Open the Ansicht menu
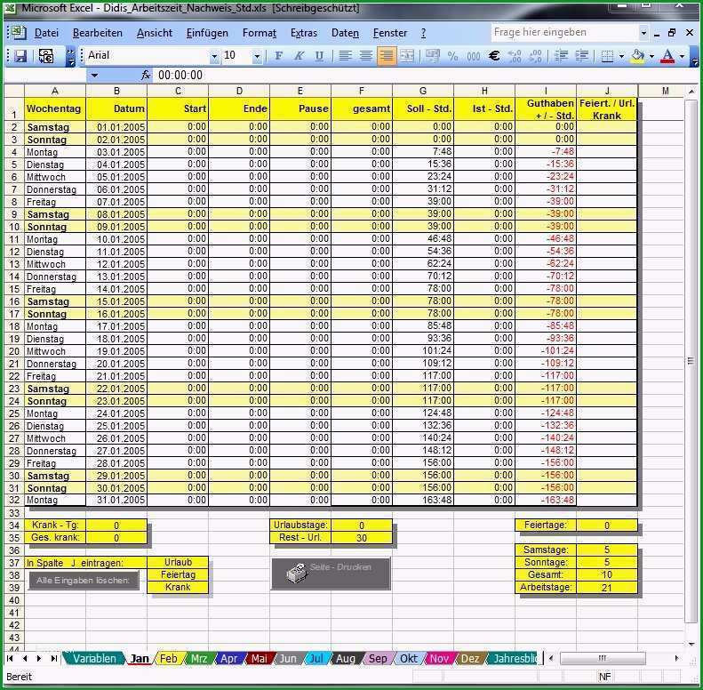The height and width of the screenshot is (690, 703). 155,33
